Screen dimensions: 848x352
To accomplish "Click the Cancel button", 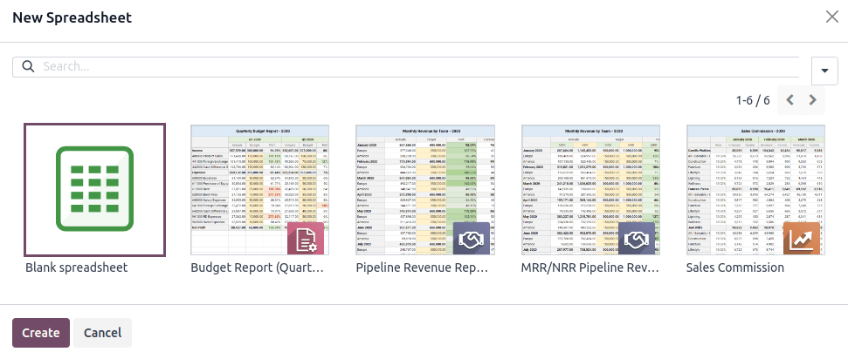I will click(102, 333).
